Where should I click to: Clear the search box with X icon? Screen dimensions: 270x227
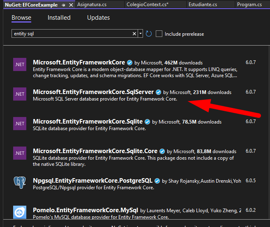[x=134, y=34]
